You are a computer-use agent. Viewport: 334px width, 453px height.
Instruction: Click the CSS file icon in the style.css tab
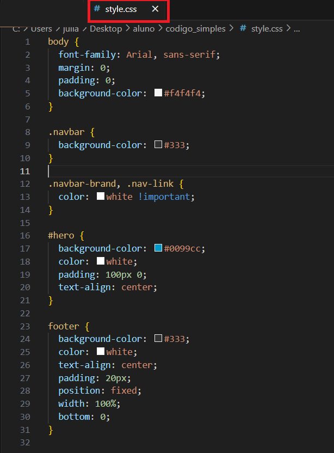point(97,9)
